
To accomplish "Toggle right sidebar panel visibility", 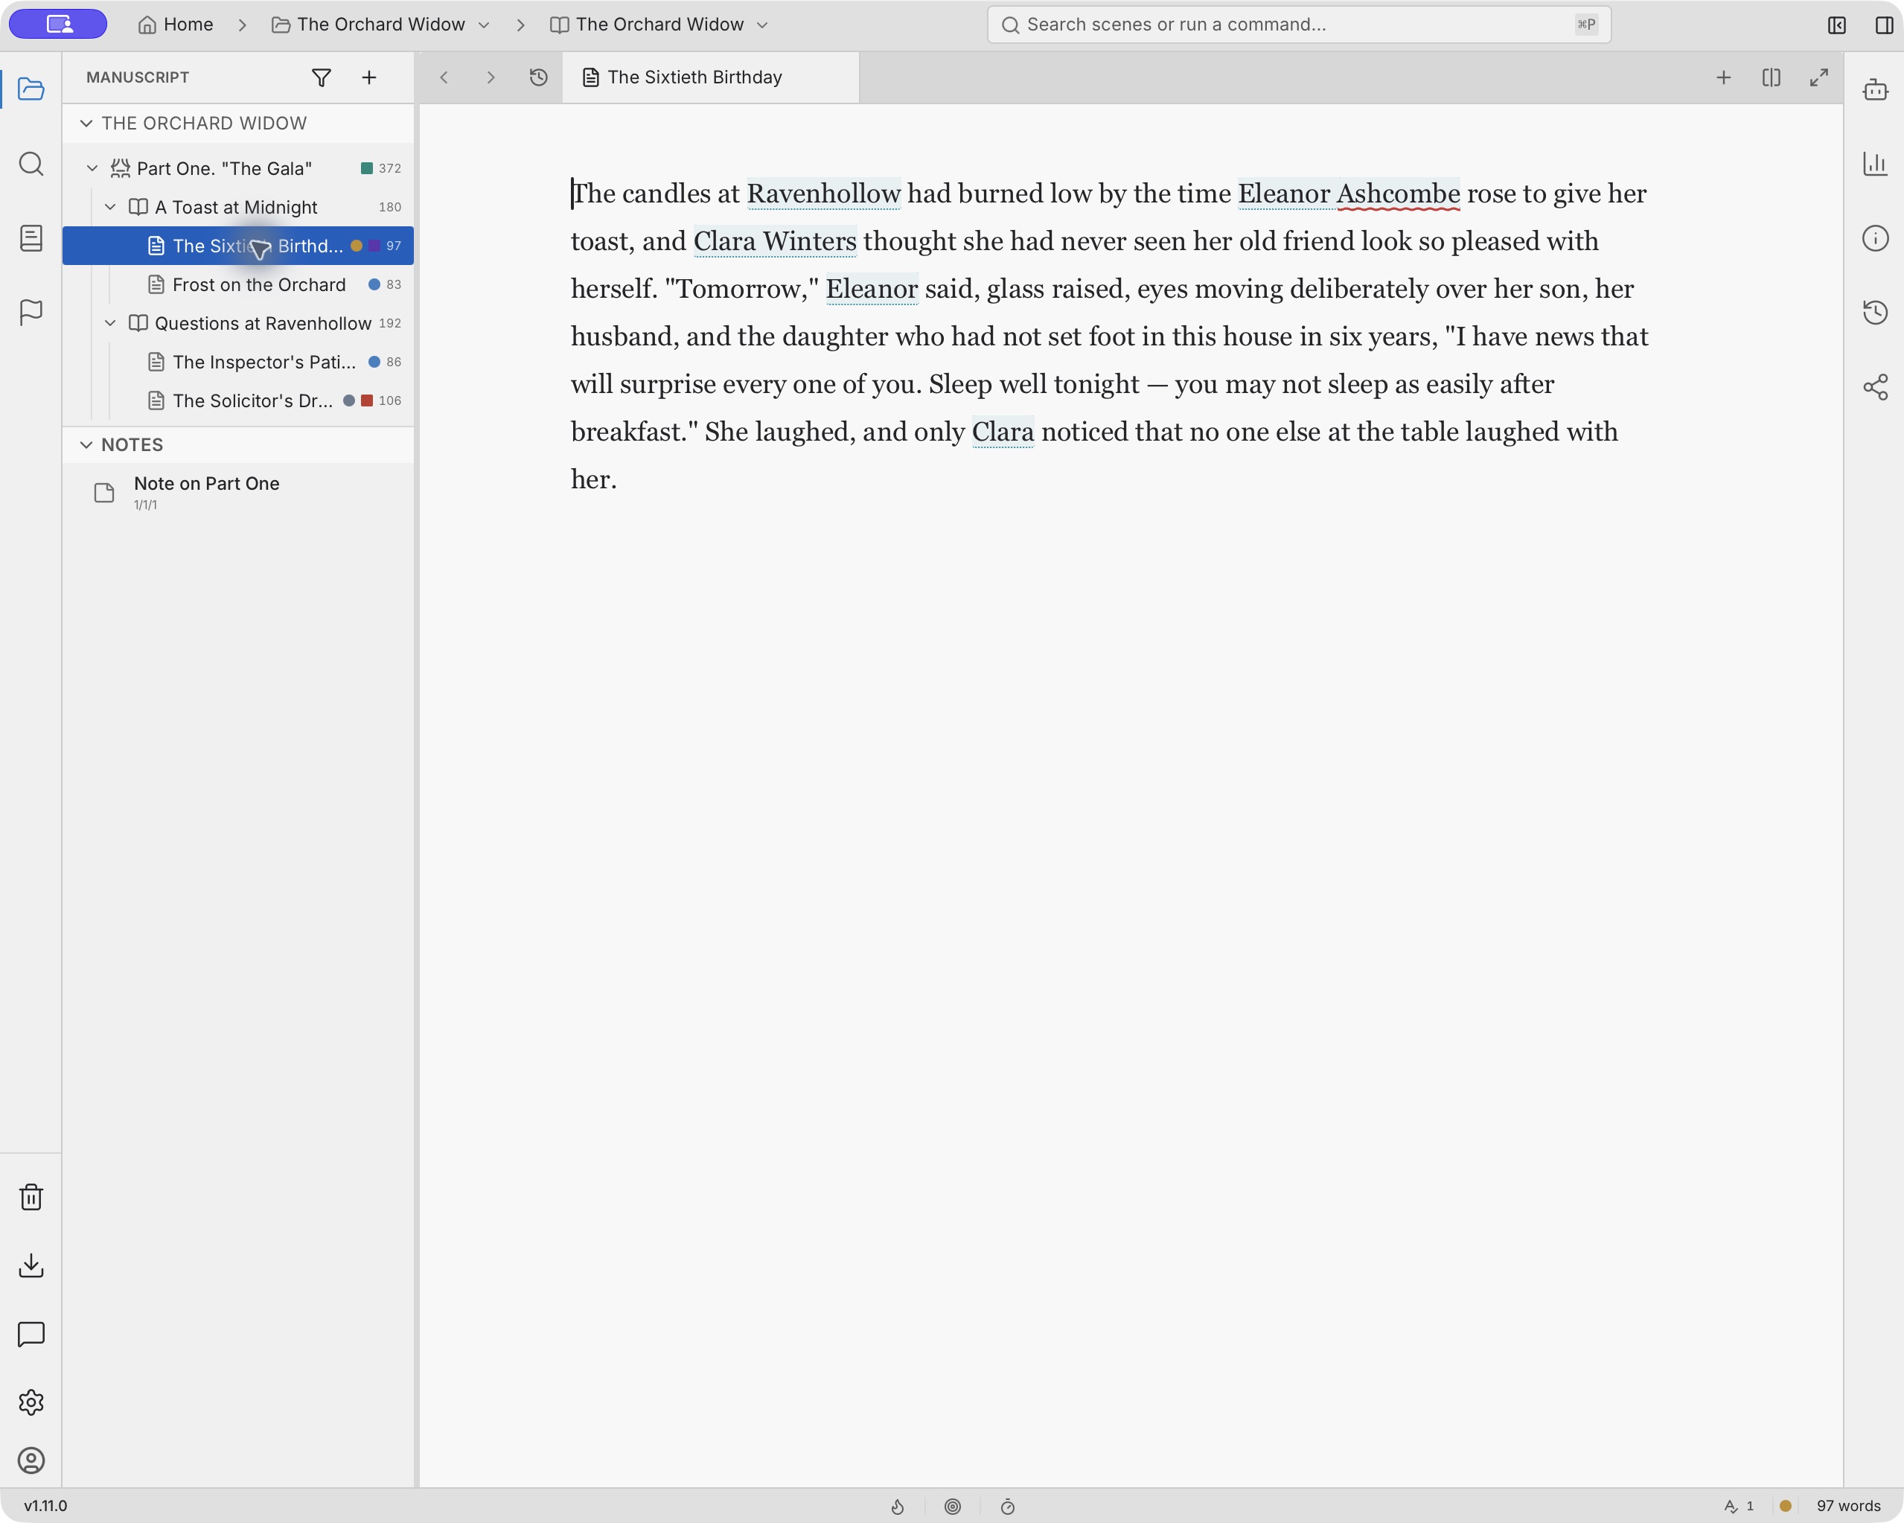I will coord(1884,25).
